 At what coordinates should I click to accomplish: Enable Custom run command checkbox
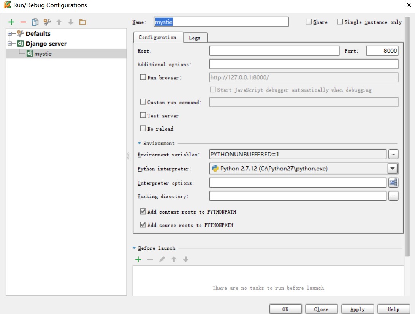(x=143, y=102)
